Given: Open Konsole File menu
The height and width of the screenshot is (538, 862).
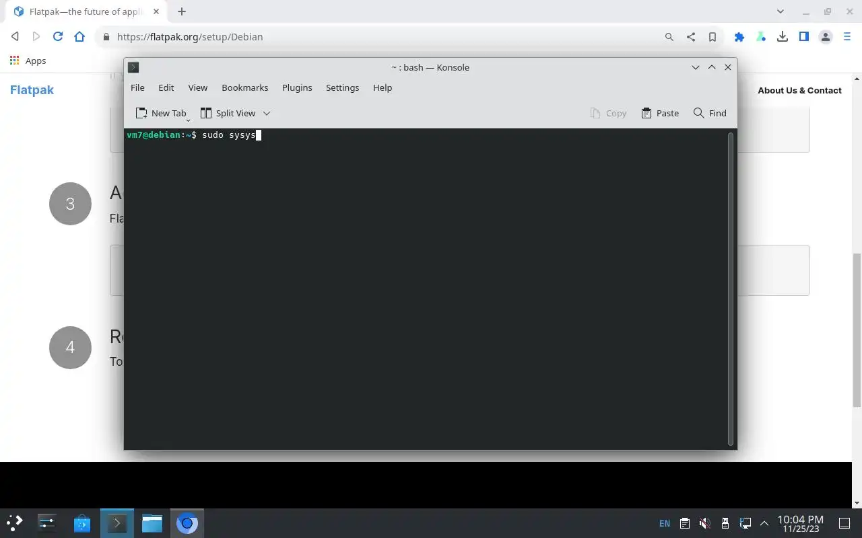Looking at the screenshot, I should (x=137, y=87).
